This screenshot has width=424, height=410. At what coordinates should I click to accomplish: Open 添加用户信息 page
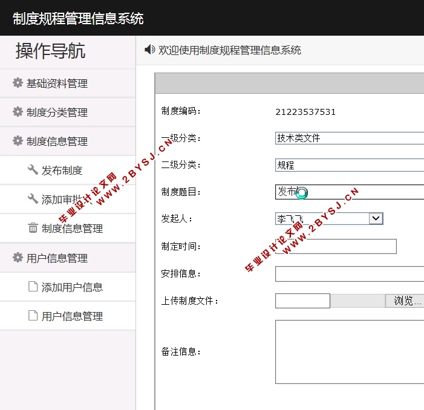tap(68, 287)
